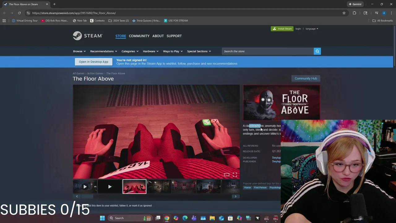
Task: Open the All Bookmarks folder
Action: [x=383, y=20]
